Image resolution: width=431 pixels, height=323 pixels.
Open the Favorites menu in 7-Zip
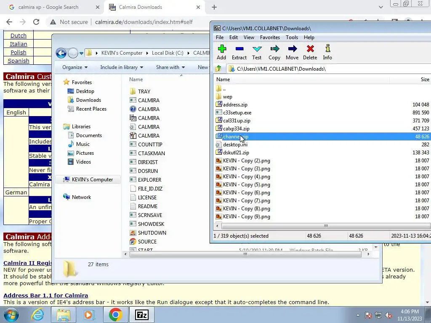coord(270,37)
